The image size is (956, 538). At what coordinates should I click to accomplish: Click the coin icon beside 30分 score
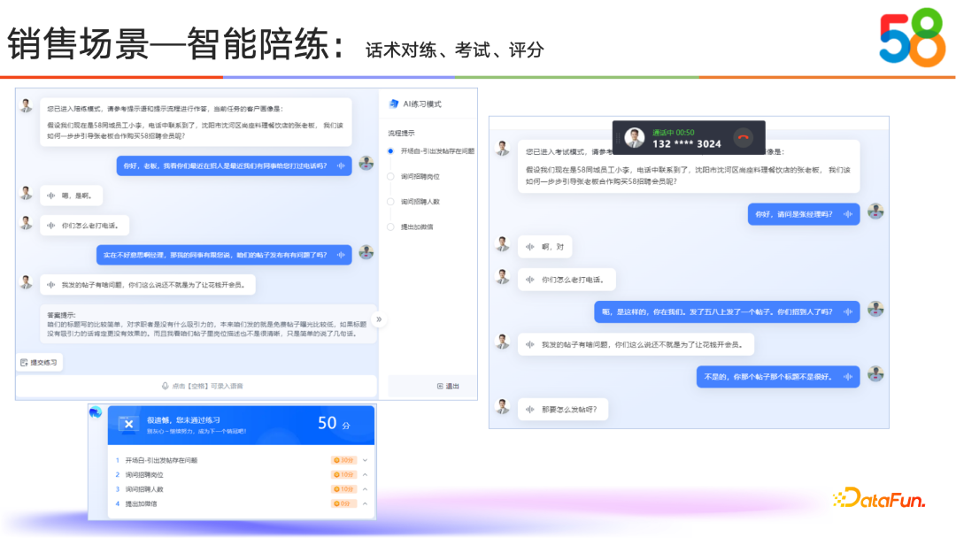click(x=335, y=459)
